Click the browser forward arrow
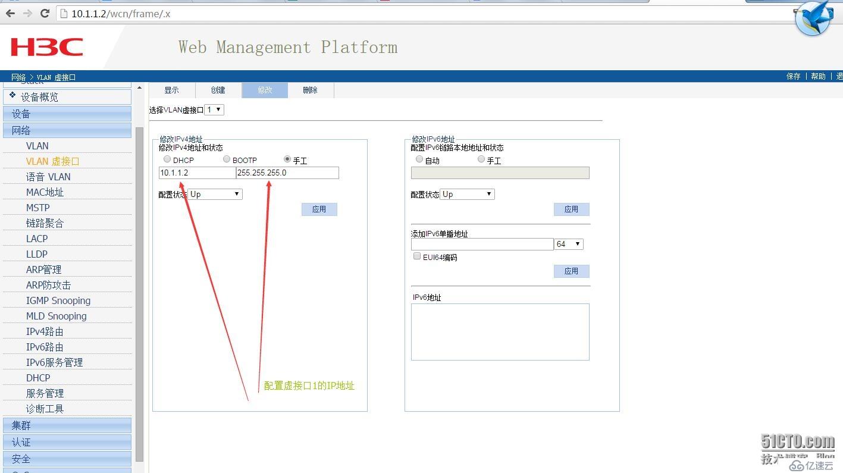 coord(27,13)
